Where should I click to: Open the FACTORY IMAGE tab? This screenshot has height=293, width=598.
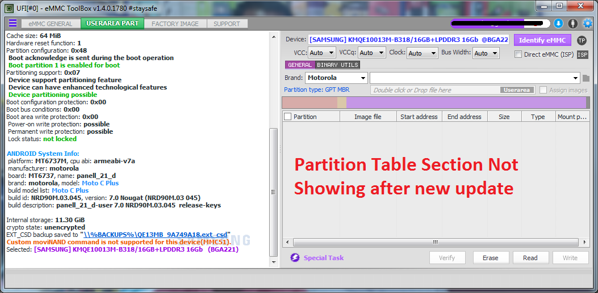[x=175, y=24]
